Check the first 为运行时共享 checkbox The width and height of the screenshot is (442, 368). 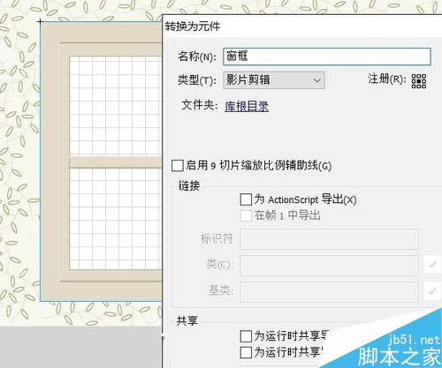point(246,336)
